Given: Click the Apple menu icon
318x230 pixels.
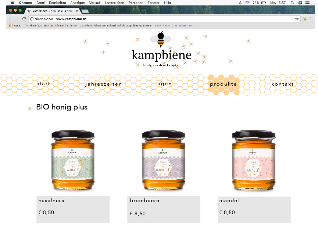Looking at the screenshot, I should (12, 3).
